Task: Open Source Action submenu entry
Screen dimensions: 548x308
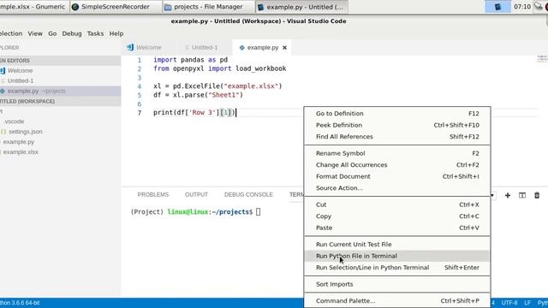Action: pos(397,188)
